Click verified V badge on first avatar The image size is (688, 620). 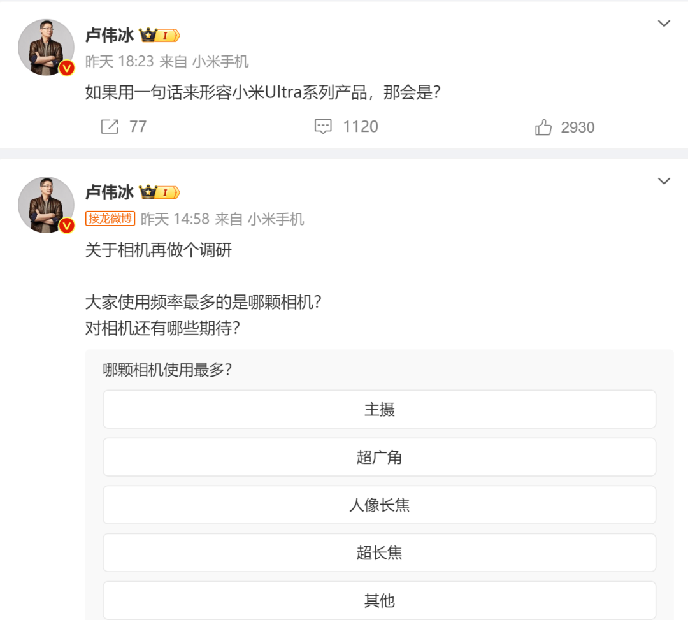[x=67, y=68]
